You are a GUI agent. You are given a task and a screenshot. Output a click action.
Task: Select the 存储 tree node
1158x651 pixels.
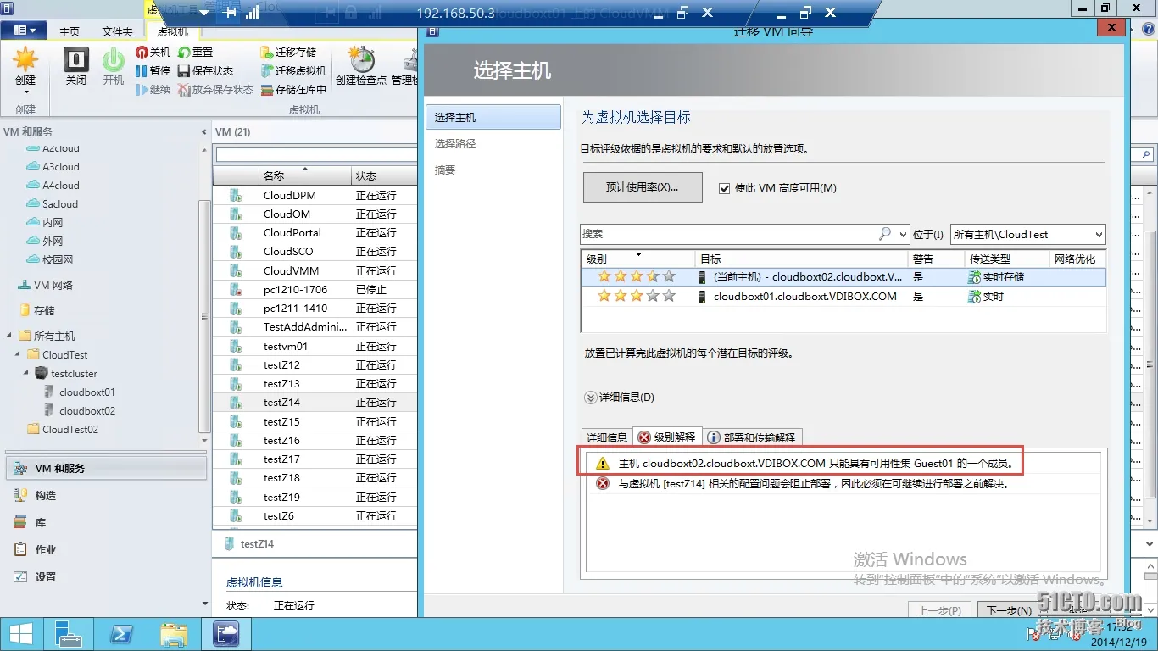(x=44, y=311)
